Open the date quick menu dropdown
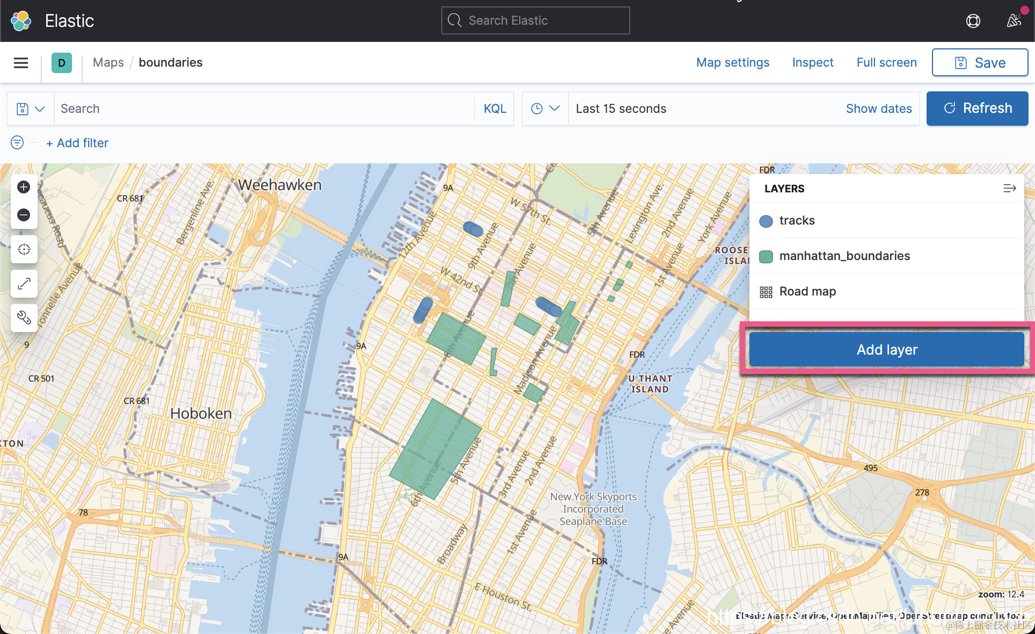The width and height of the screenshot is (1035, 634). click(545, 109)
